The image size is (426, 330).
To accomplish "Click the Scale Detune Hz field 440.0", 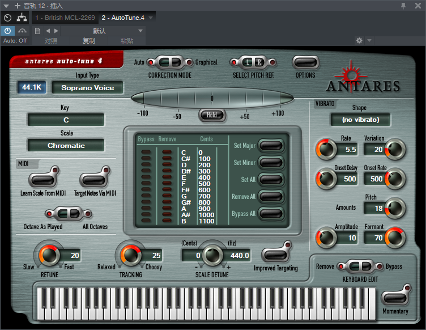I will [237, 255].
